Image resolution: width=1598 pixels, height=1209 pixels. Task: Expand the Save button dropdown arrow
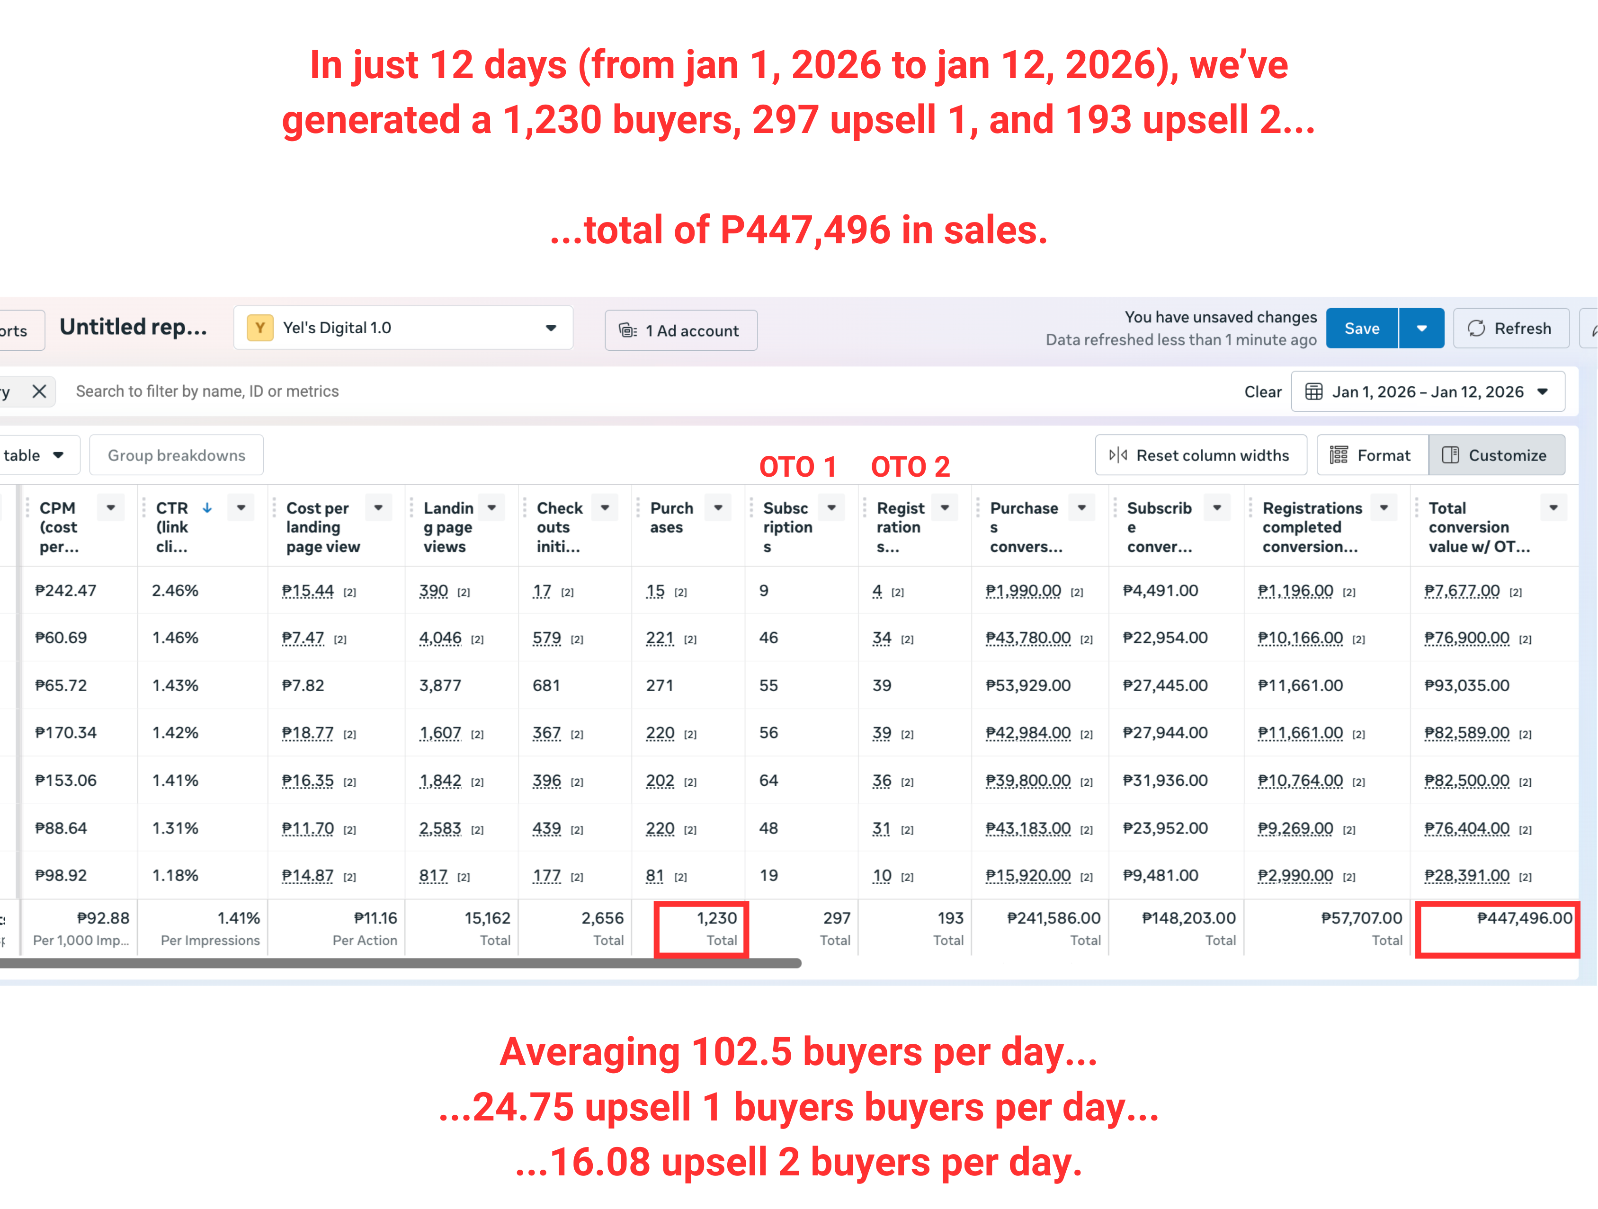point(1421,329)
